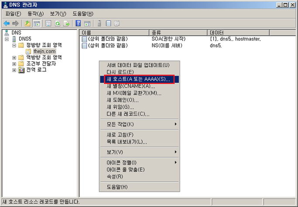This screenshot has height=207, width=298.
Task: Select 도움말(H) in context menu
Action: (x=139, y=187)
